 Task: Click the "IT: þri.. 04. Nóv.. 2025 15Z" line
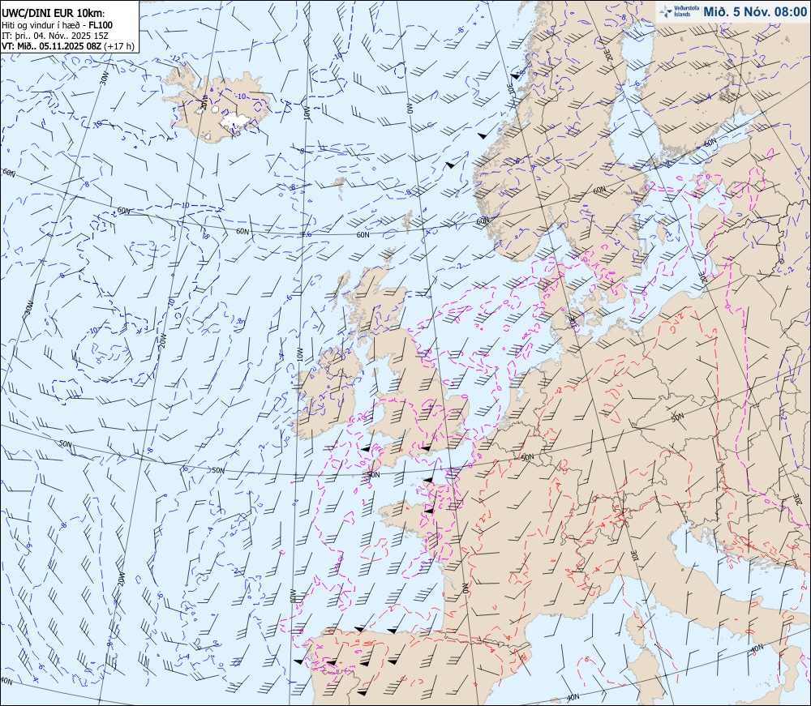click(x=55, y=36)
